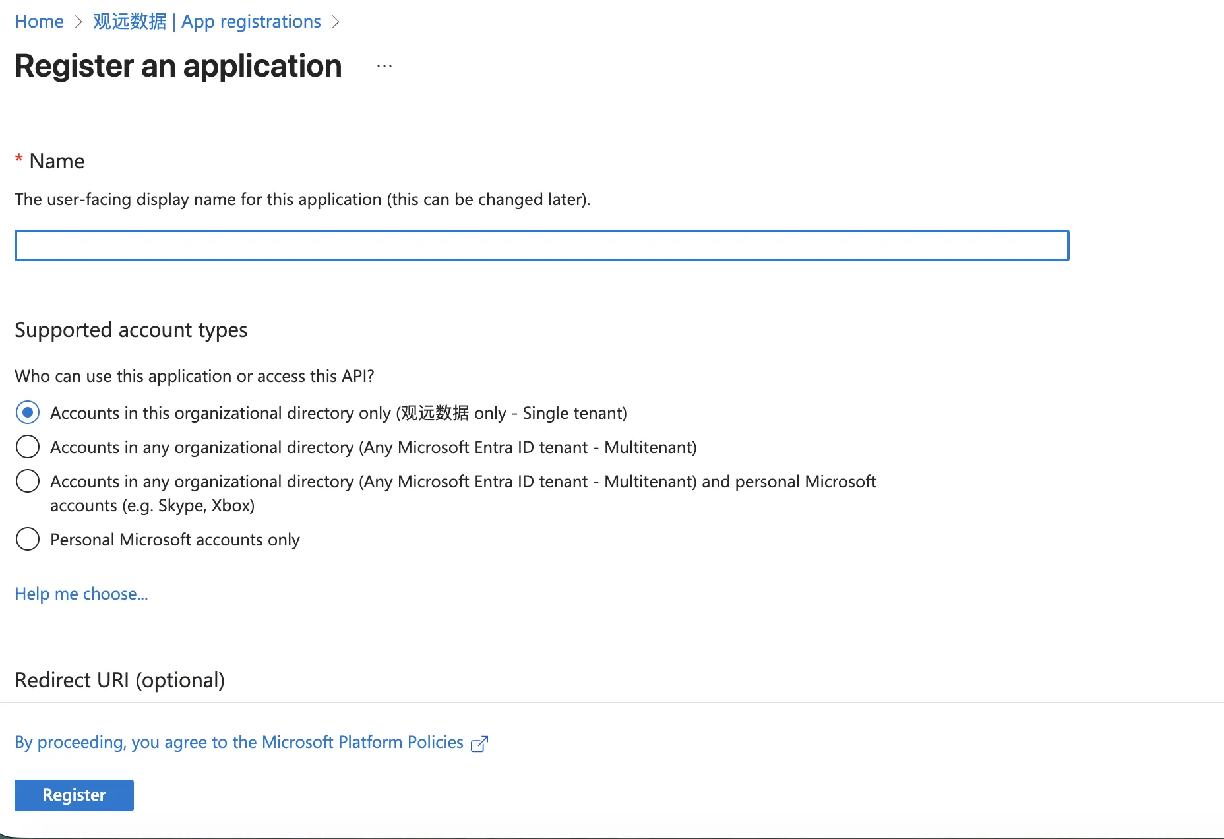Viewport: 1224px width, 839px height.
Task: Choose Multitenant-only organizational directory radio option
Action: (28, 447)
